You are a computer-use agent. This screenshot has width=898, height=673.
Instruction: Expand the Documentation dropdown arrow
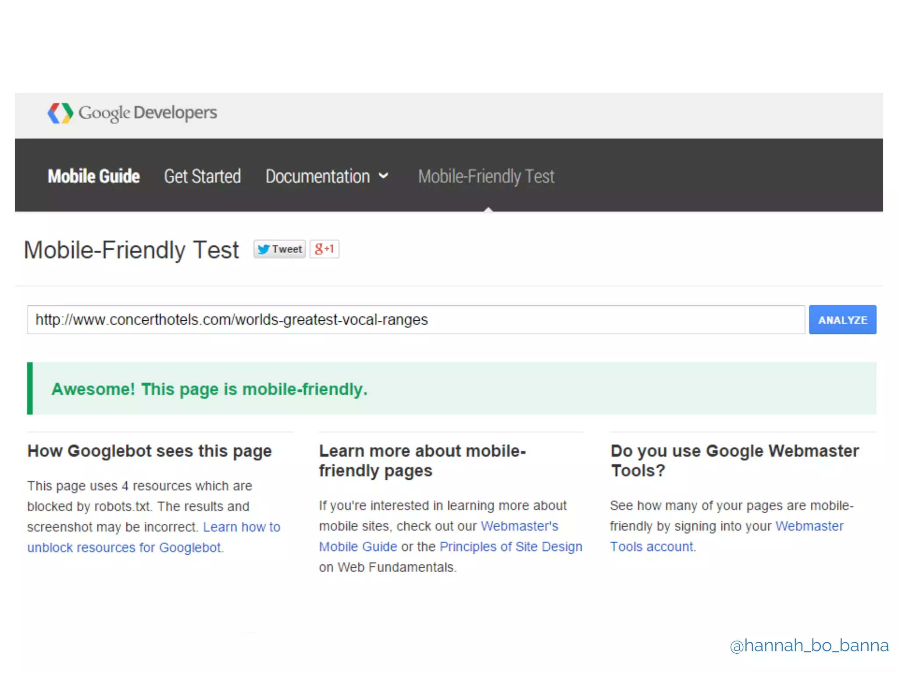[384, 176]
